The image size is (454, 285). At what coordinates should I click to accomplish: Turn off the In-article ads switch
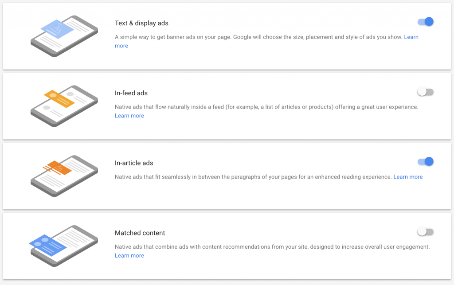point(425,161)
